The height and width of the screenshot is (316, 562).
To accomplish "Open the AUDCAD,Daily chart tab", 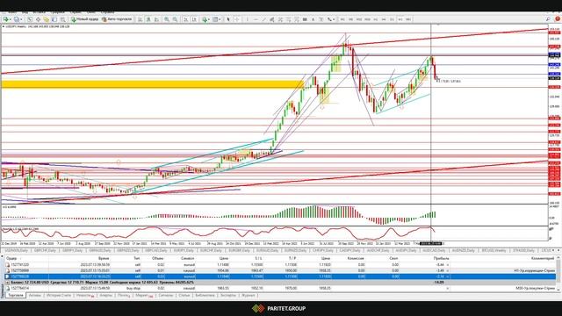I will point(433,250).
